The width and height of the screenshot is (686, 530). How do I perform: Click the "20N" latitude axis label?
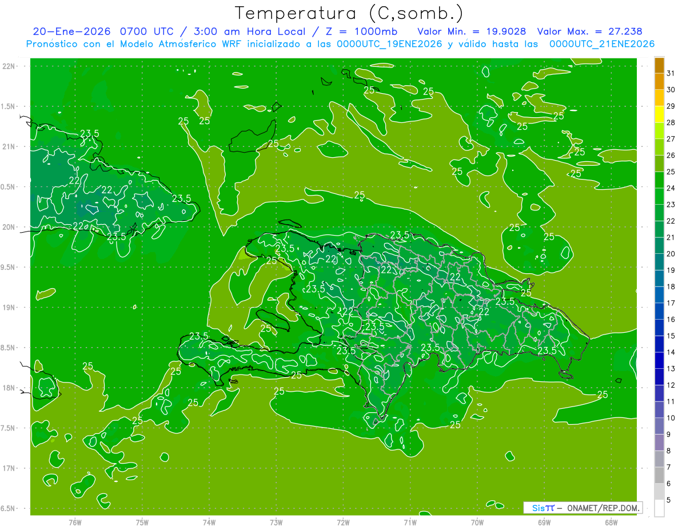click(9, 228)
